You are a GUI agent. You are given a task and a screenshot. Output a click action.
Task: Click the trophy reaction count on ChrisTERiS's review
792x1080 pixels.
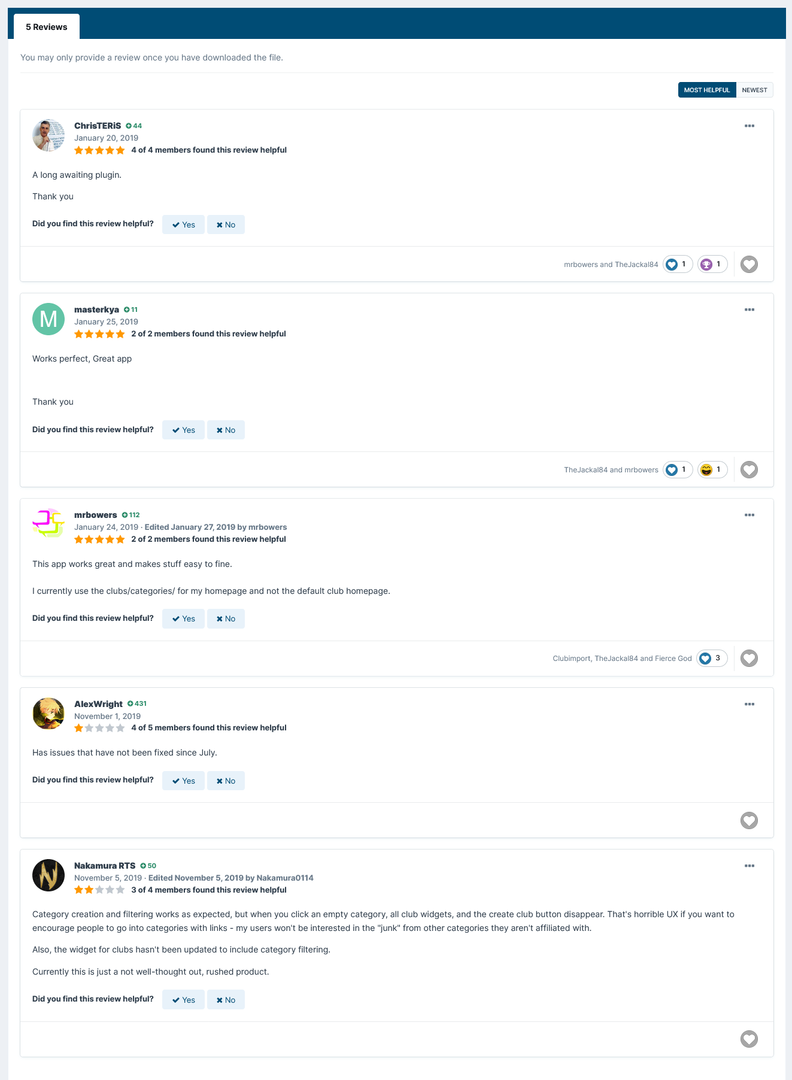point(712,264)
